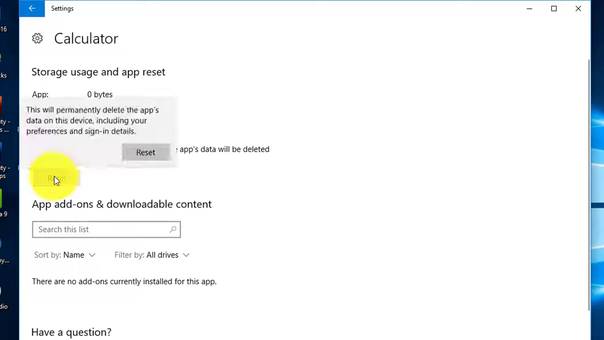Click the gear icon beside Calculator
Image resolution: width=604 pixels, height=340 pixels.
(x=37, y=39)
